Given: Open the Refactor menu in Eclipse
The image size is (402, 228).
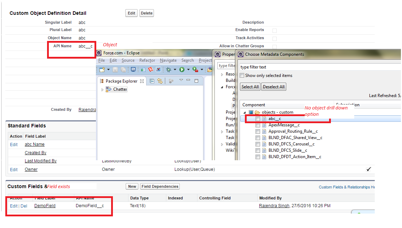Looking at the screenshot, I should pyautogui.click(x=147, y=60).
